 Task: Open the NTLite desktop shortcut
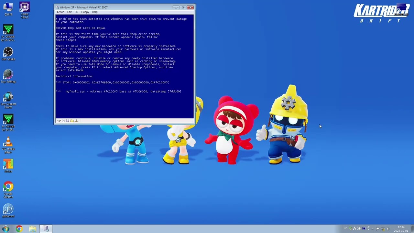pos(8,166)
